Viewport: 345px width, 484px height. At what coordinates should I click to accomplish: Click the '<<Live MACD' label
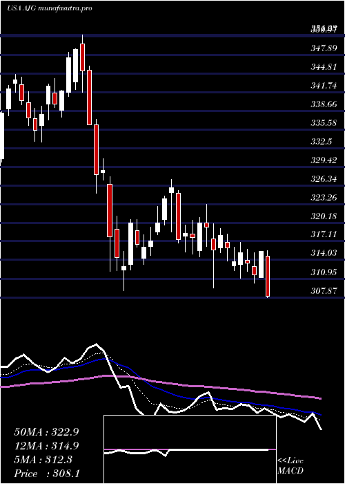tap(290, 465)
